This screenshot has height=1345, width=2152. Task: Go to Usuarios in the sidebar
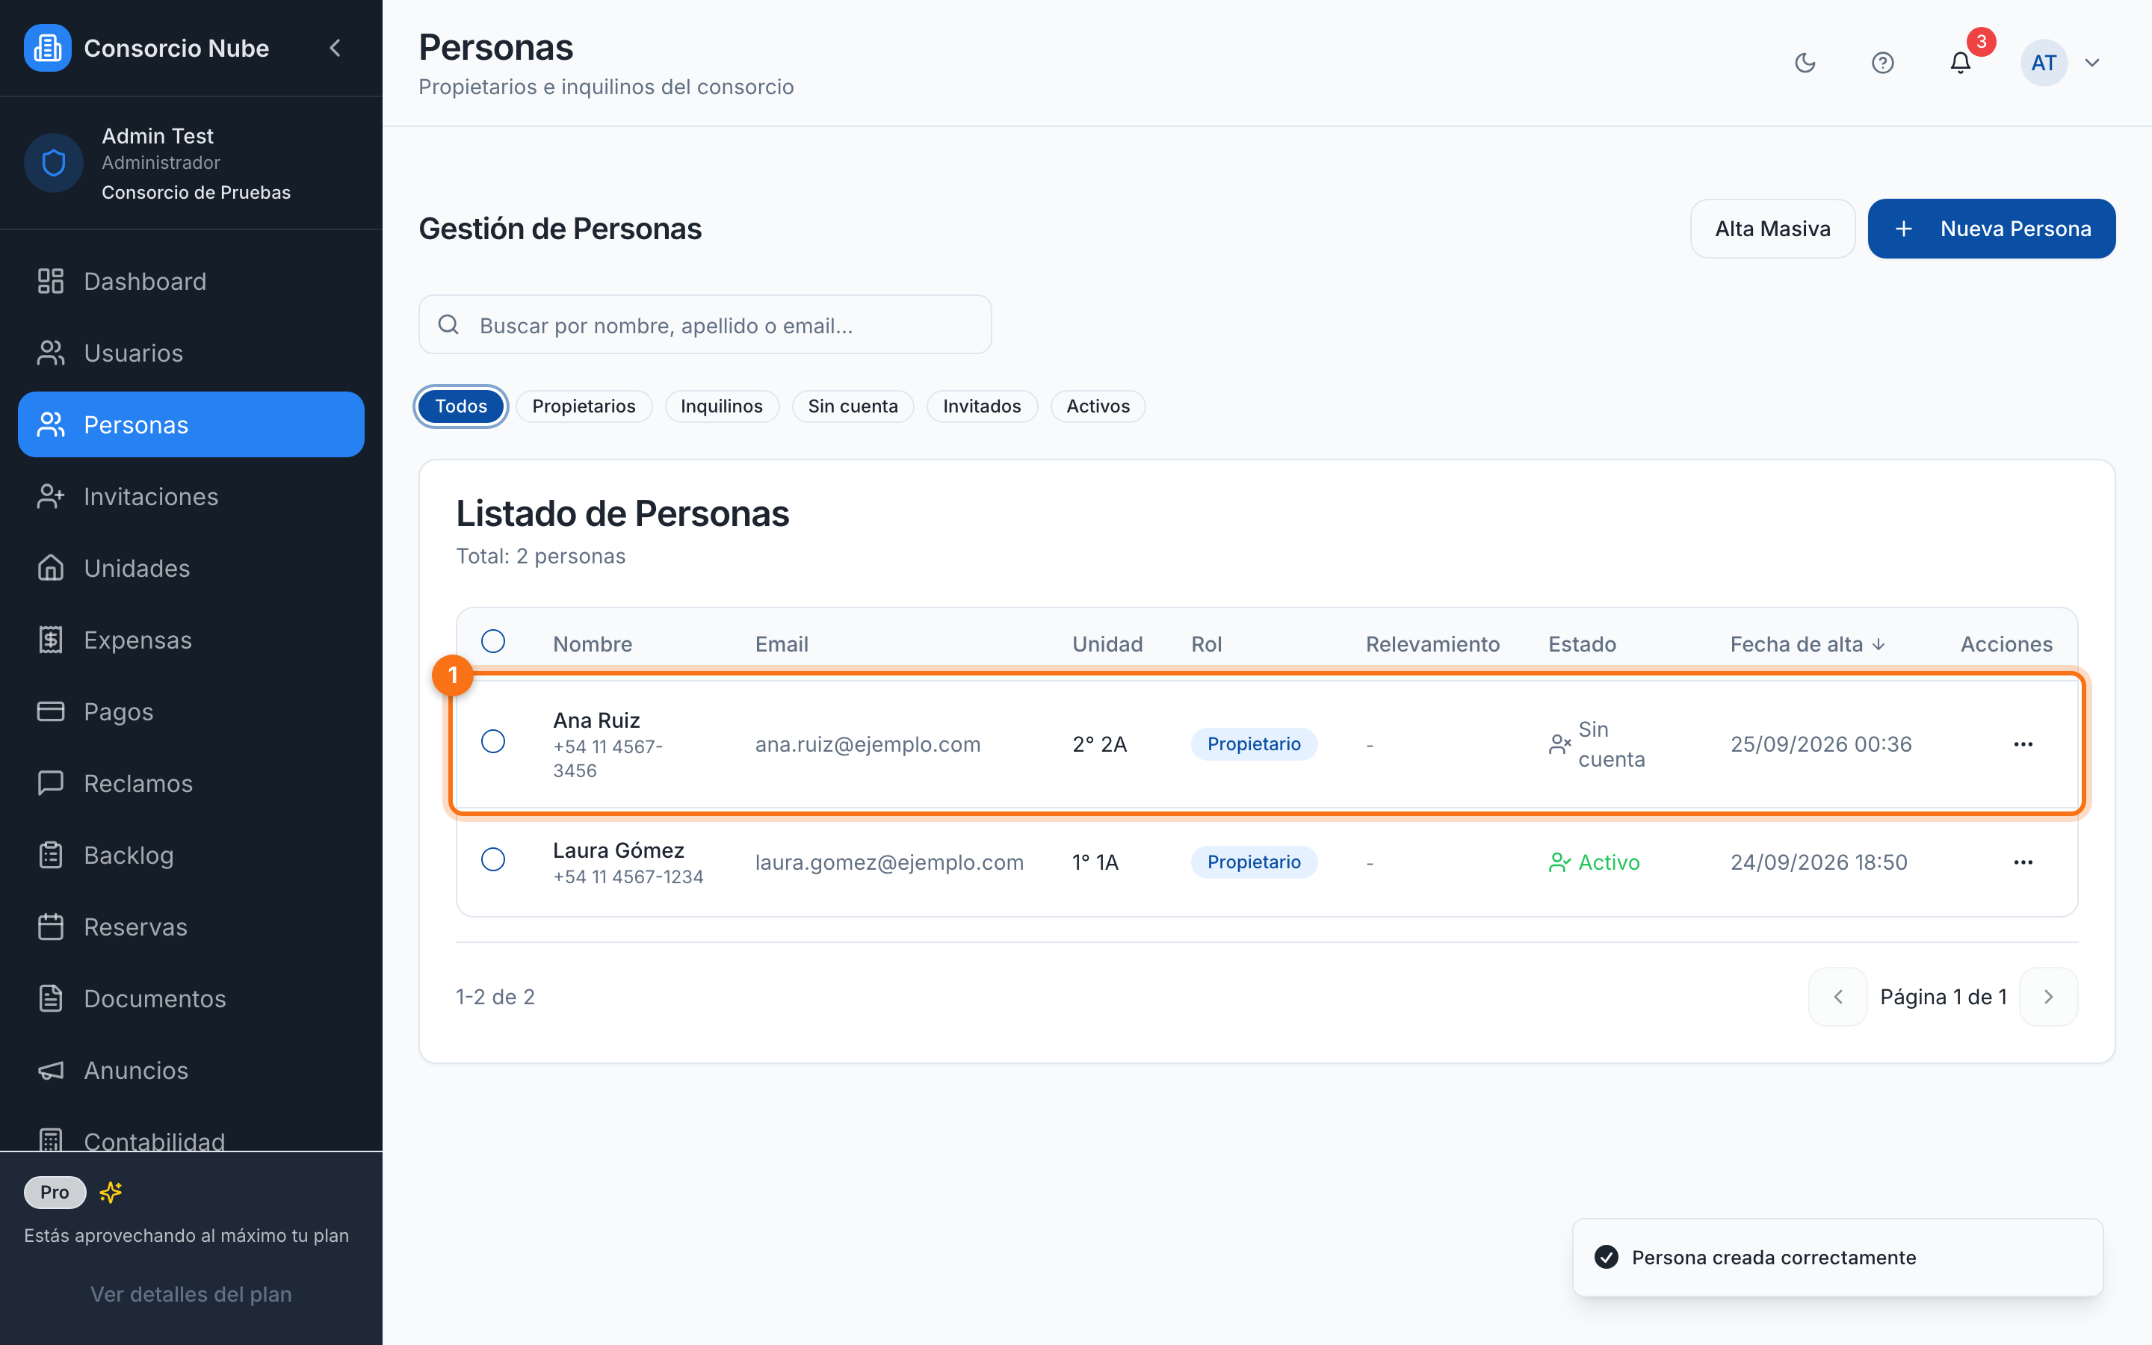coord(191,353)
